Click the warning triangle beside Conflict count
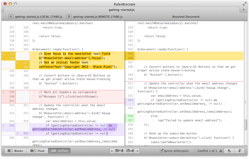The width and height of the screenshot is (249, 159). [221, 151]
